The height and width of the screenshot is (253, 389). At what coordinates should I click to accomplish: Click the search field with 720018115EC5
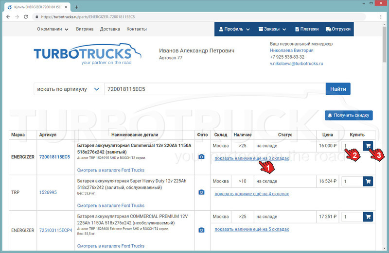pos(215,89)
